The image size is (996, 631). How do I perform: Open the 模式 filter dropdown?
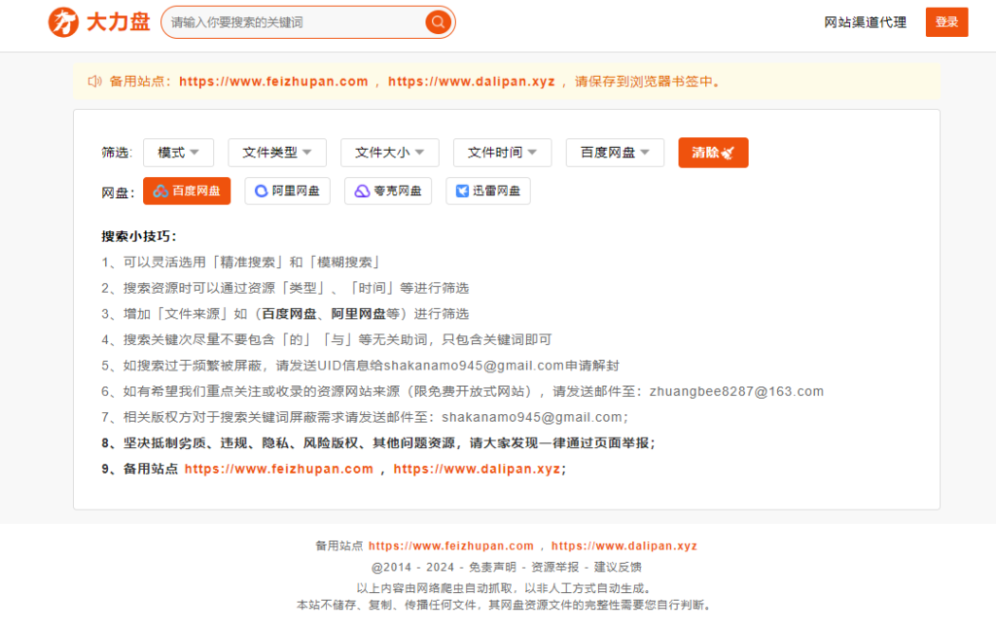point(178,153)
